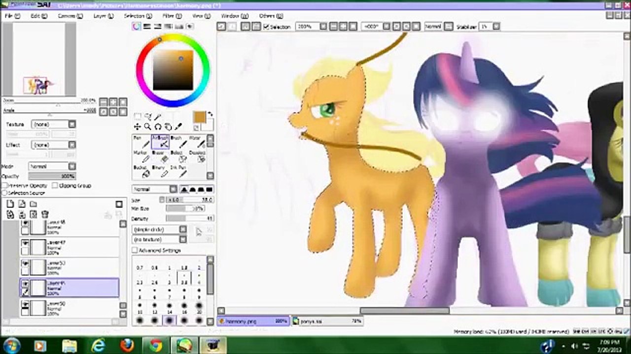Toggle the Preserve Opacity checkbox
Screen dimensions: 631x354
point(5,186)
